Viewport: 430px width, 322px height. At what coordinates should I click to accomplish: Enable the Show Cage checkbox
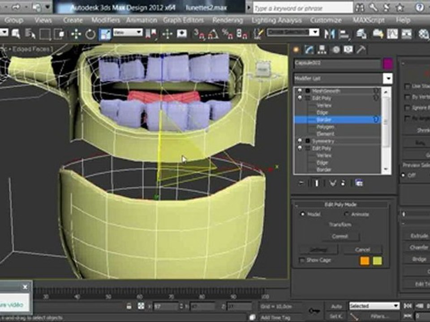pyautogui.click(x=302, y=260)
